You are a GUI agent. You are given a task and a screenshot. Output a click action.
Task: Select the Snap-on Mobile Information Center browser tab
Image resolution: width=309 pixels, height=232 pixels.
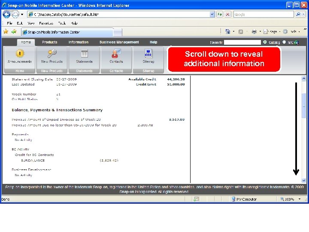click(x=67, y=32)
